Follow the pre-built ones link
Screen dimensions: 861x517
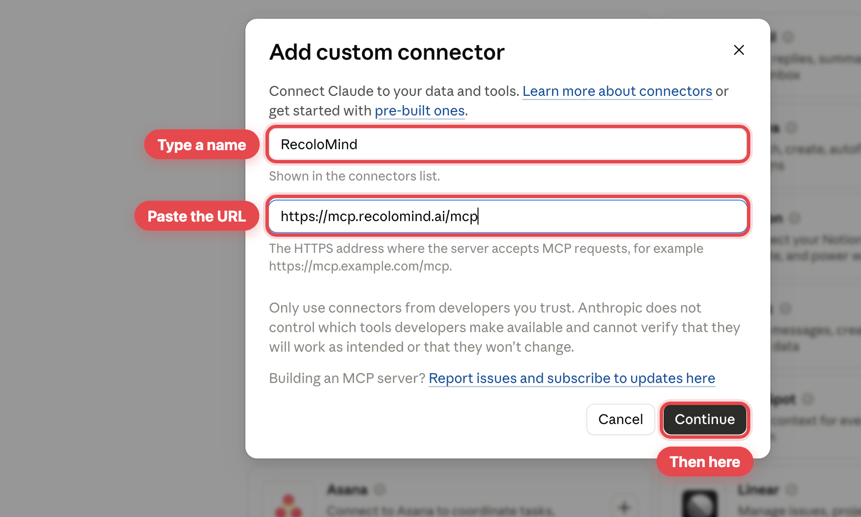pos(420,111)
